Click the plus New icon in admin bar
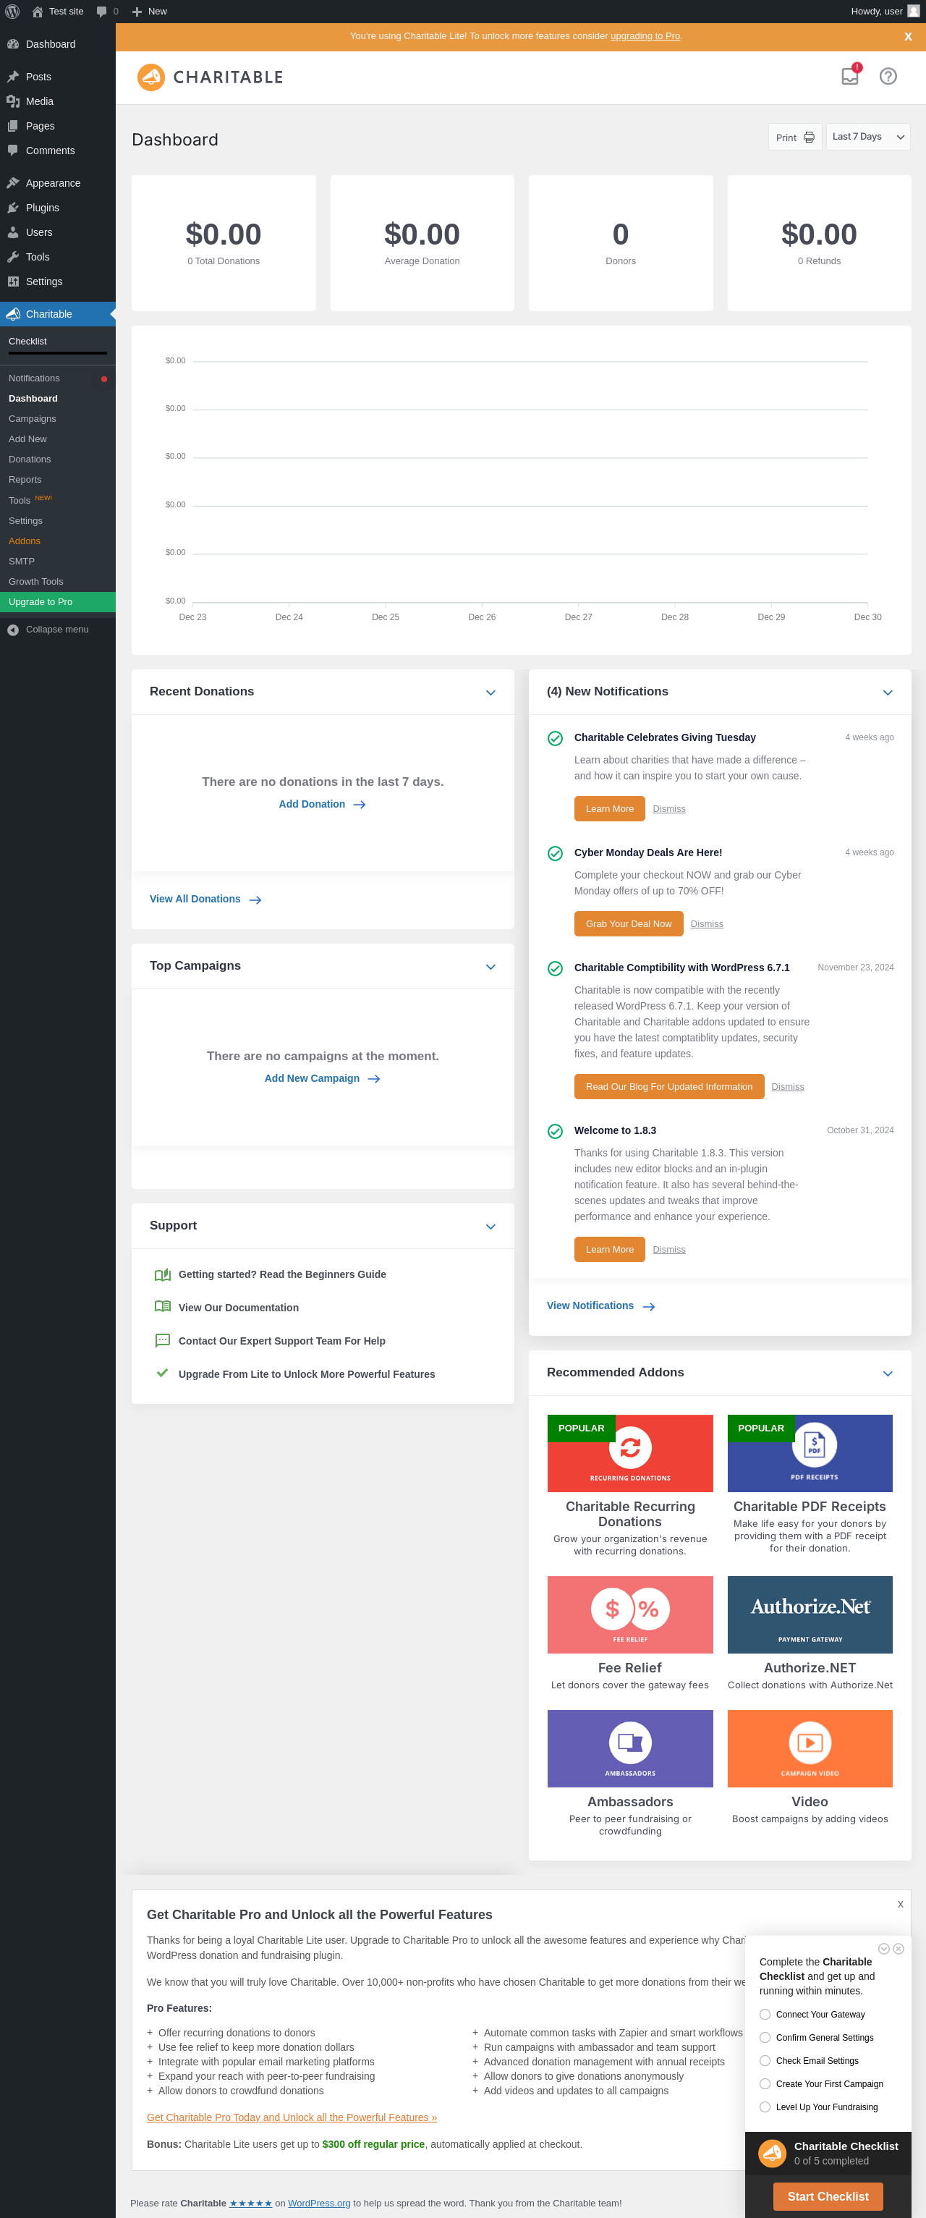The width and height of the screenshot is (926, 2218). (x=137, y=11)
